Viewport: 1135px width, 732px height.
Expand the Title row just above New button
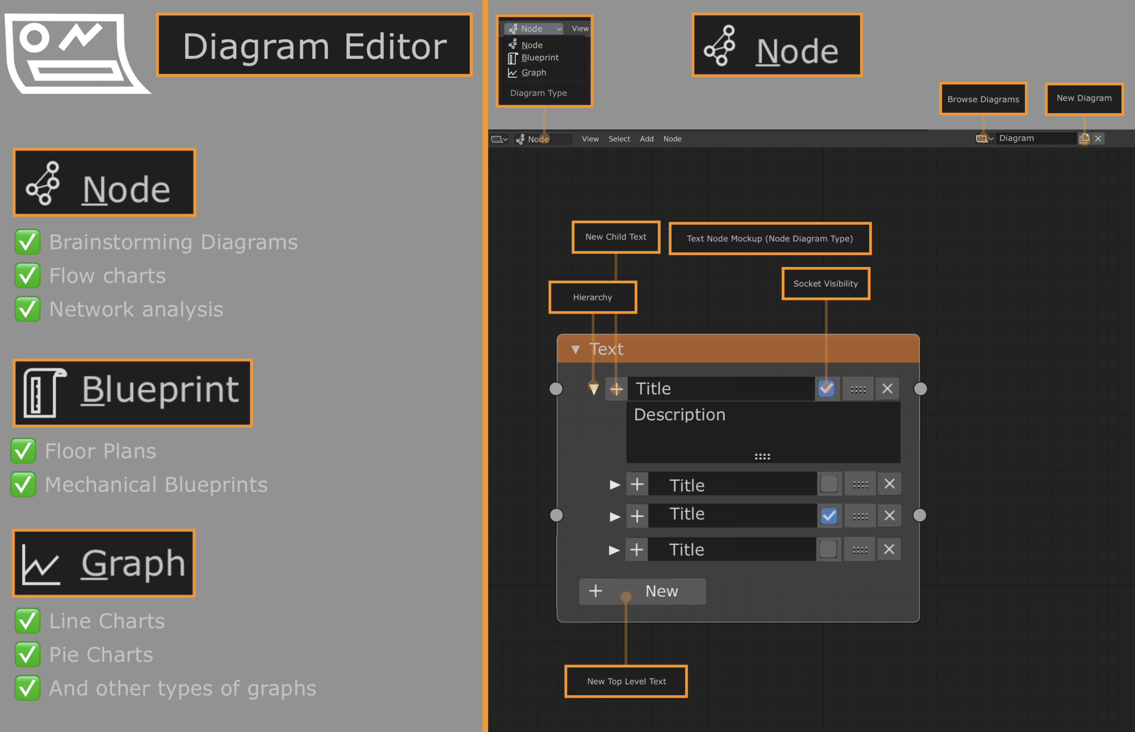(614, 550)
